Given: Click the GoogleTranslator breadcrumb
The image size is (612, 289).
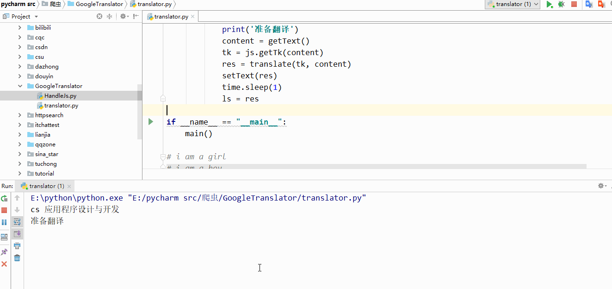Looking at the screenshot, I should pyautogui.click(x=95, y=4).
